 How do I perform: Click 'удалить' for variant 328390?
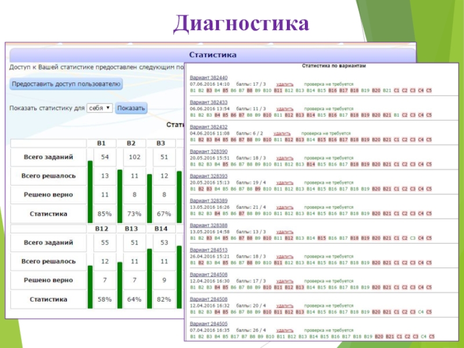point(285,158)
